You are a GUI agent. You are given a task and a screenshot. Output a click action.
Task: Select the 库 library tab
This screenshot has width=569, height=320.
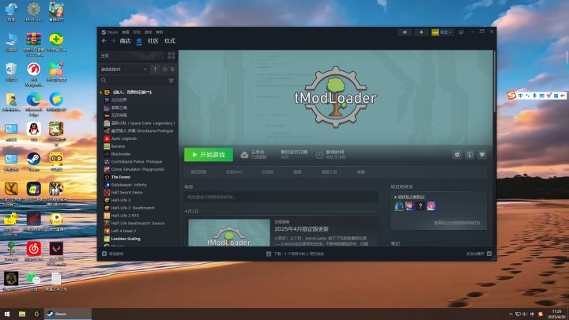(x=139, y=41)
